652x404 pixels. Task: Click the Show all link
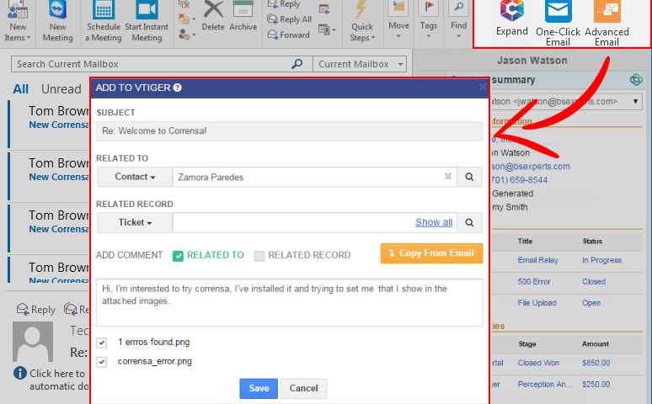434,222
